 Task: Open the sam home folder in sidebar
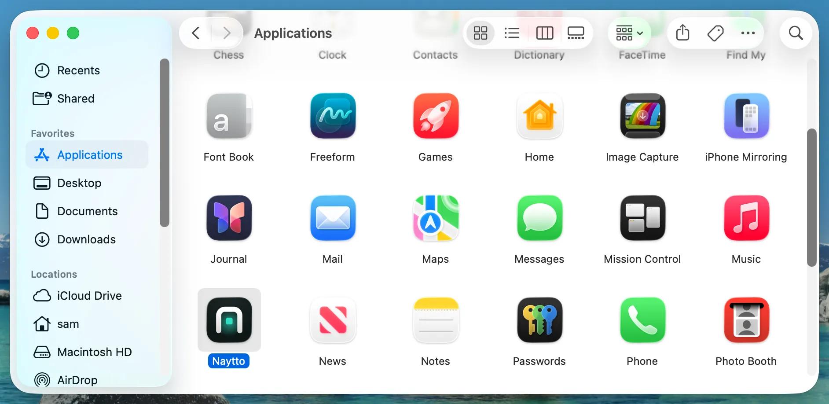point(87,324)
